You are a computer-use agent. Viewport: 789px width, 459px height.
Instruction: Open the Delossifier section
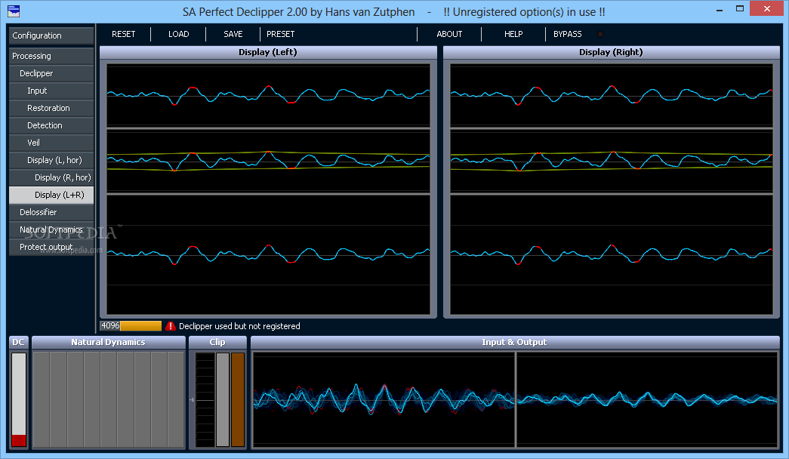pyautogui.click(x=51, y=212)
